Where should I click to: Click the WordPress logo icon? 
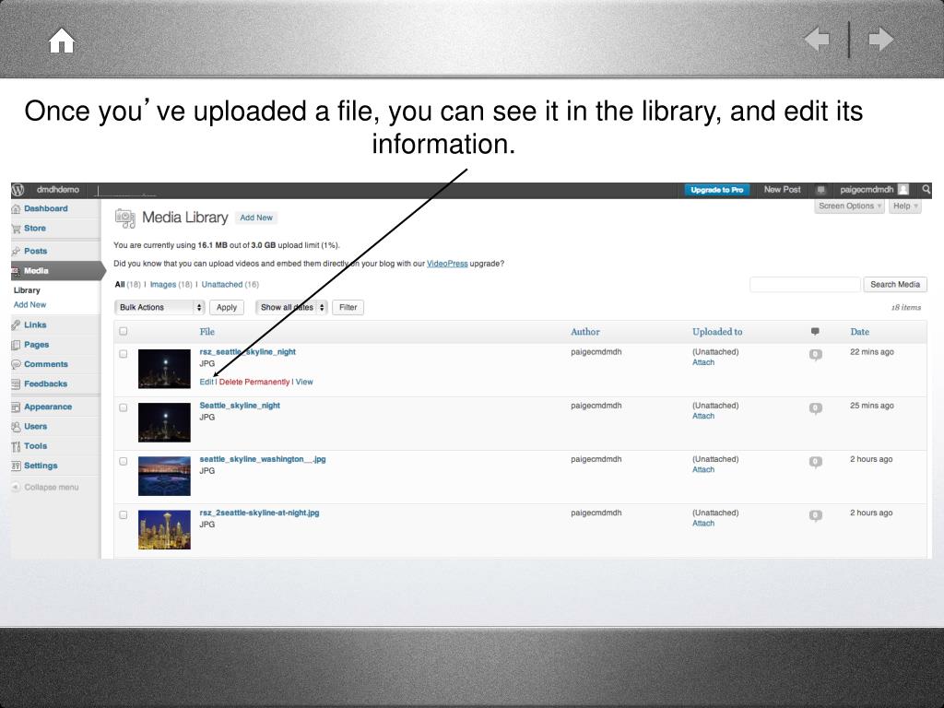click(18, 190)
